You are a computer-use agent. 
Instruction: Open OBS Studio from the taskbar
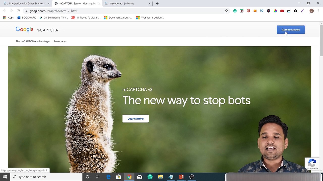192,177
